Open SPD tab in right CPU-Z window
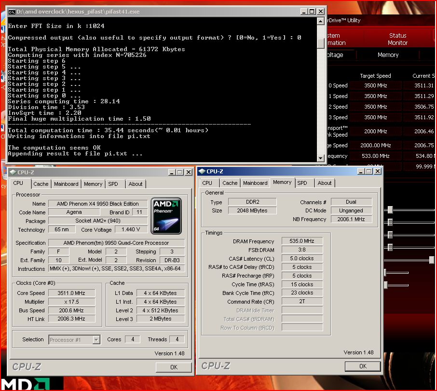Image resolution: width=437 pixels, height=391 pixels. tap(302, 183)
